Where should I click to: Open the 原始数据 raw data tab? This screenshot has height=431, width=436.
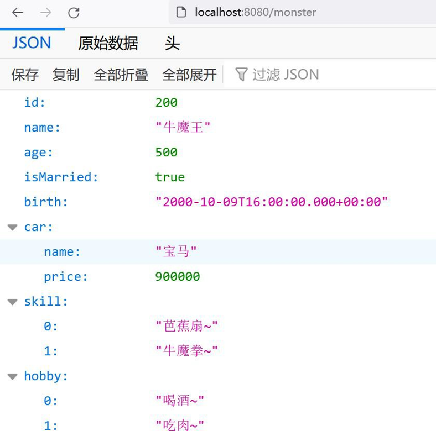108,43
